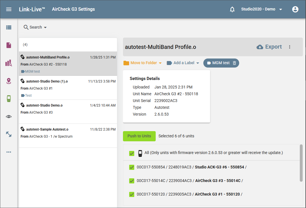Open the green device units sidebar icon
The image size is (306, 208).
point(9,99)
